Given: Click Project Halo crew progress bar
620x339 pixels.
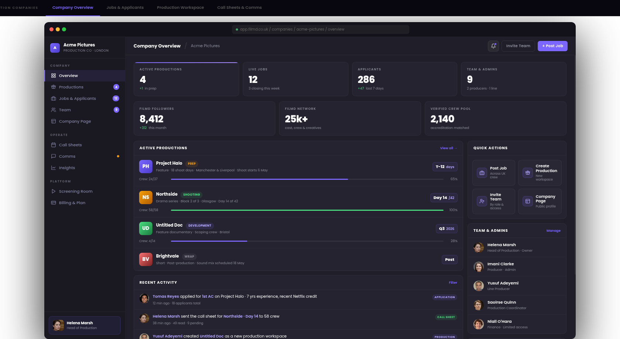Looking at the screenshot, I should 307,179.
